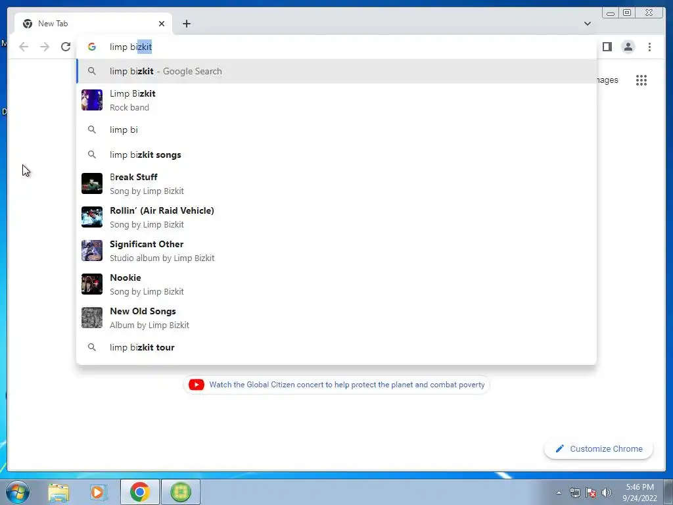Launch Windows Media Player from taskbar
The width and height of the screenshot is (673, 505).
(x=99, y=492)
